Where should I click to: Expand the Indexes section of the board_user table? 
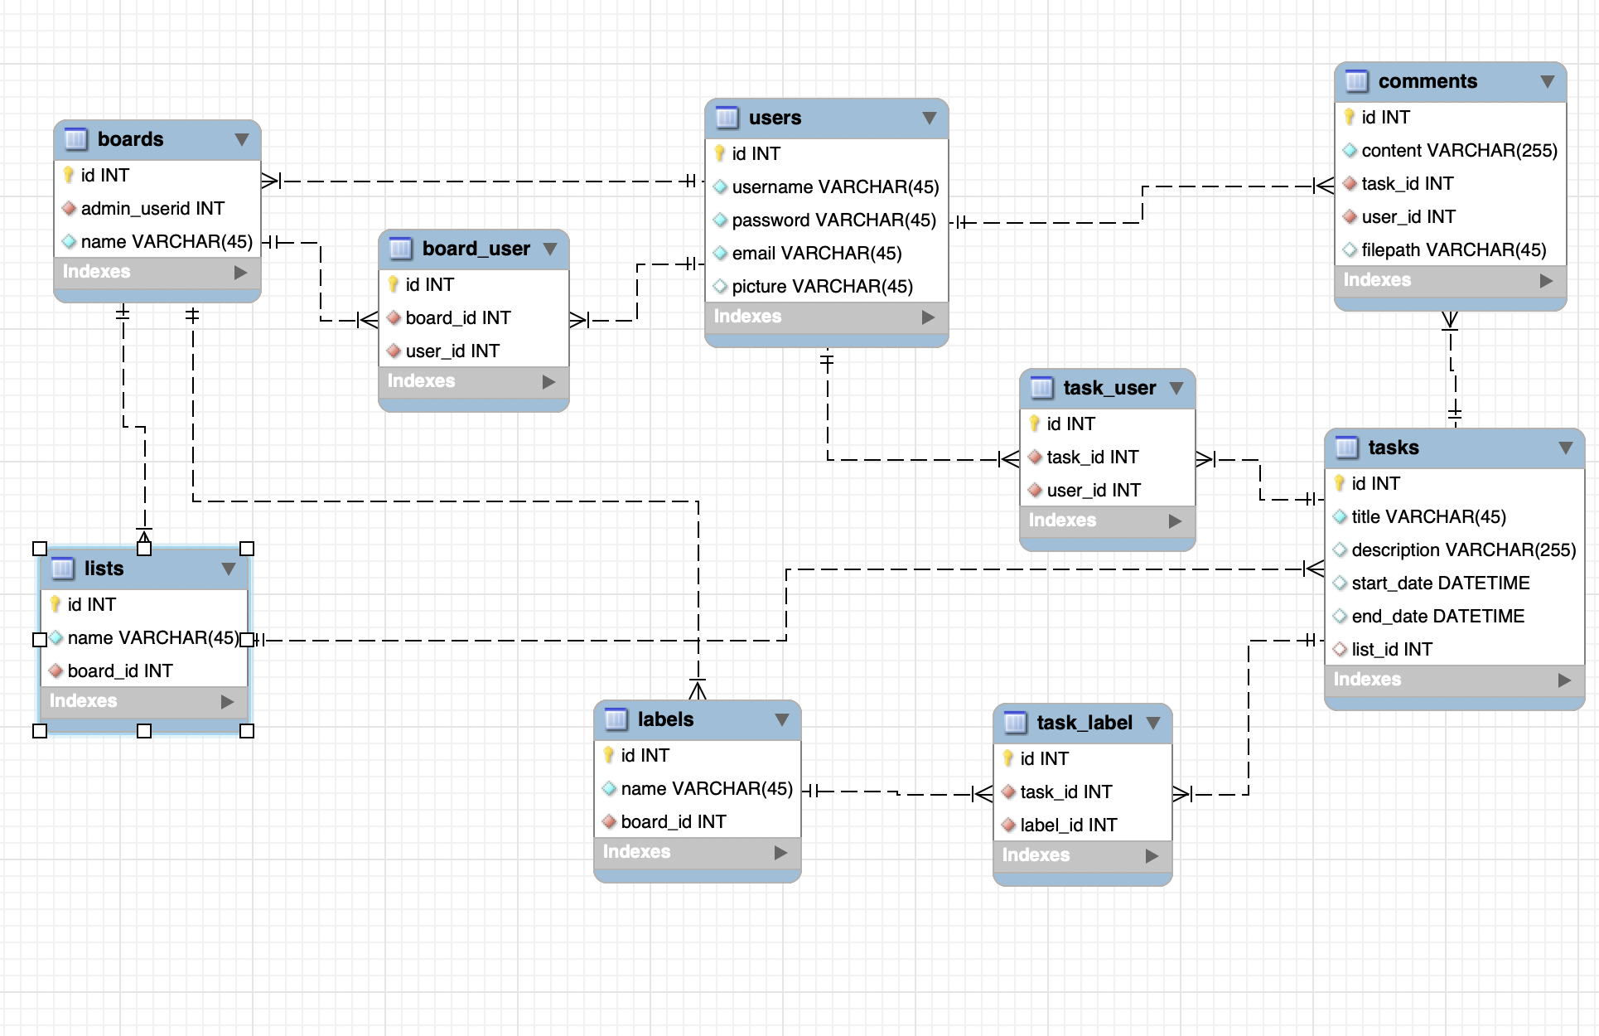[548, 381]
